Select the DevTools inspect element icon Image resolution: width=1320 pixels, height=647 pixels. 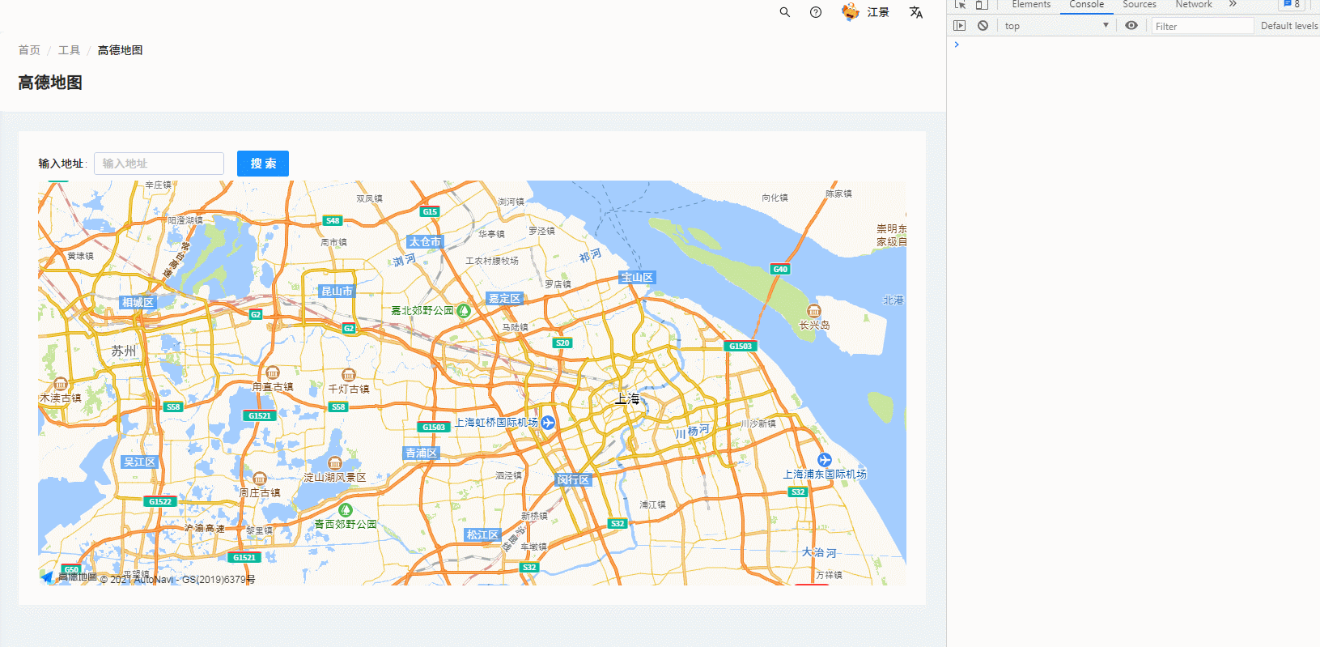pyautogui.click(x=961, y=4)
